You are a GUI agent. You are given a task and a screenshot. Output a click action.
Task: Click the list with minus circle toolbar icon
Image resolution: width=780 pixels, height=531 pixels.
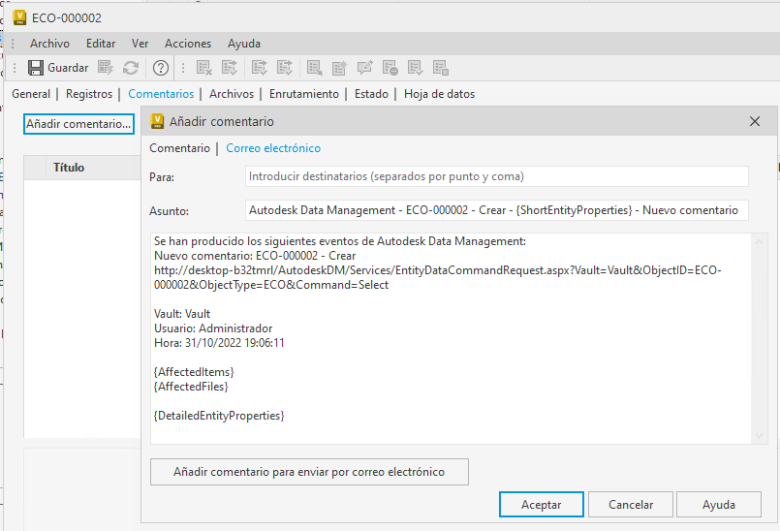(x=390, y=68)
